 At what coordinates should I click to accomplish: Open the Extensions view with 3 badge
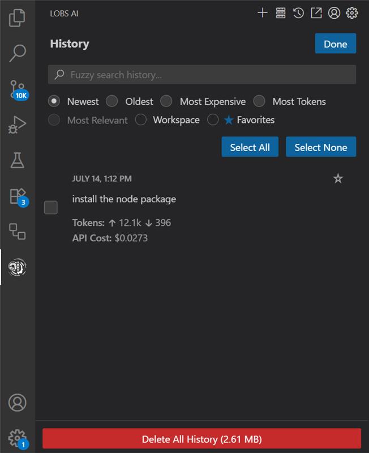18,196
